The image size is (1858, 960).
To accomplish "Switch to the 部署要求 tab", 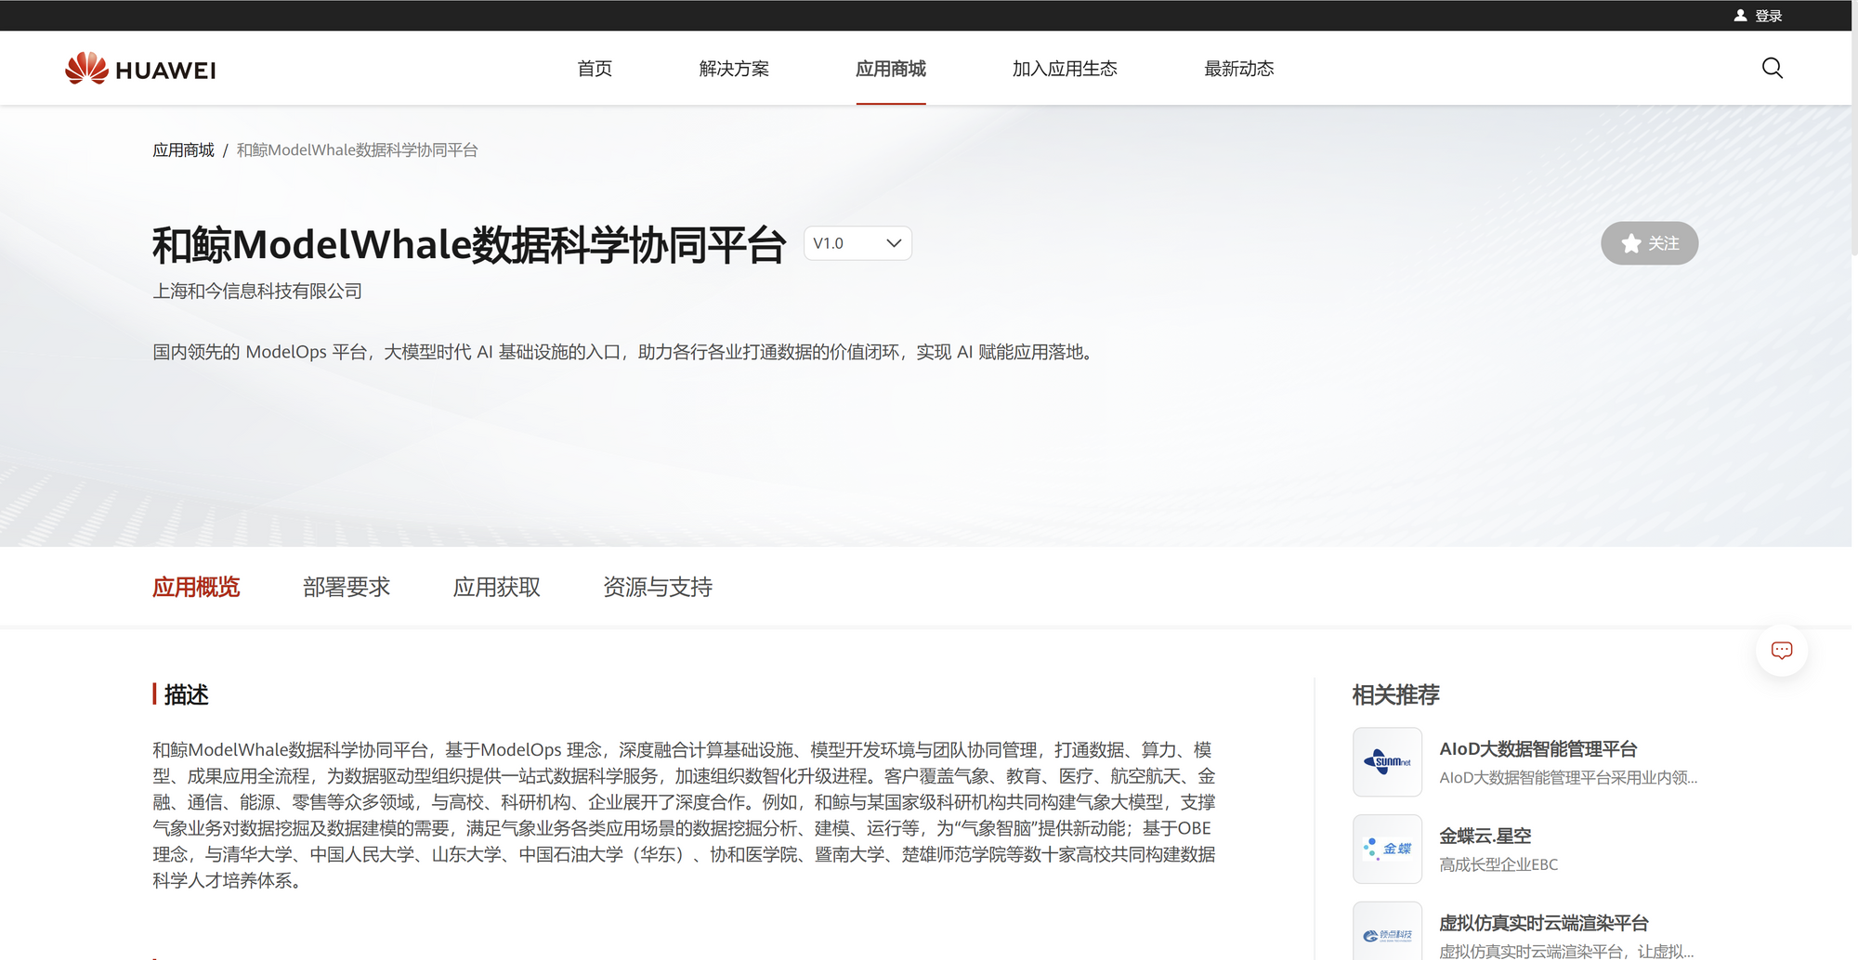I will click(347, 586).
